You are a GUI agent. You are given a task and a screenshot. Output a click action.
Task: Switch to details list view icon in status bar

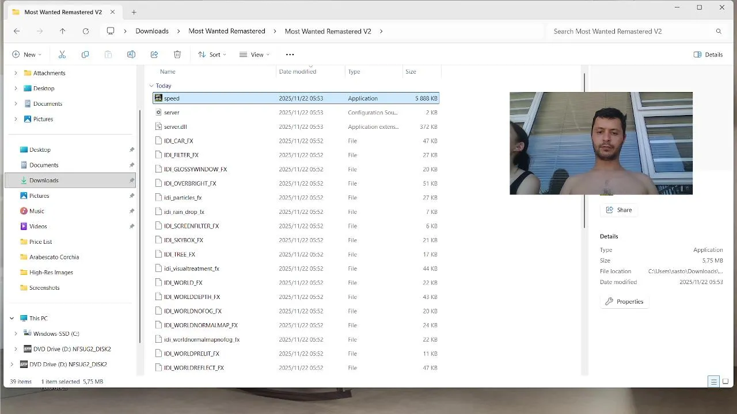(713, 382)
